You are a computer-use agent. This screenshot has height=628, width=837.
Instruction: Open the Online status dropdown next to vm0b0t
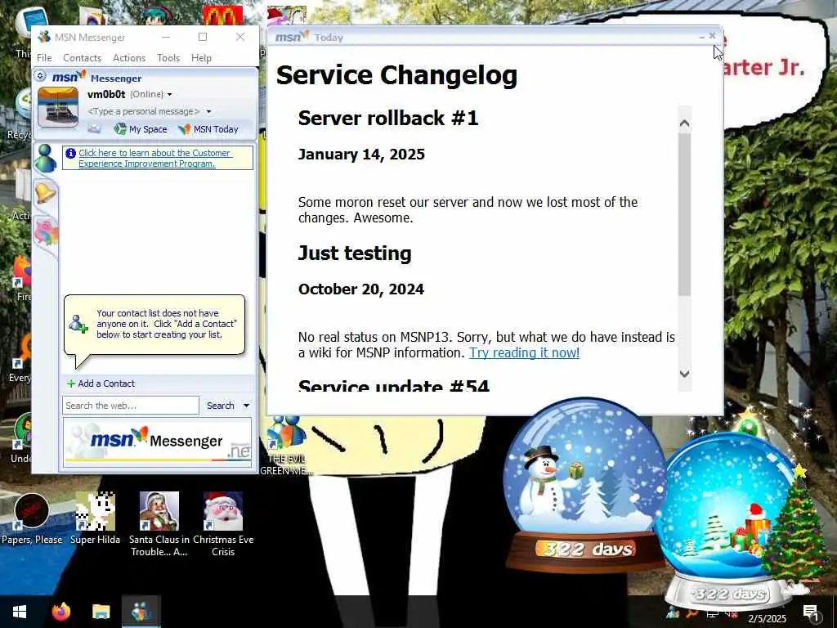[170, 95]
